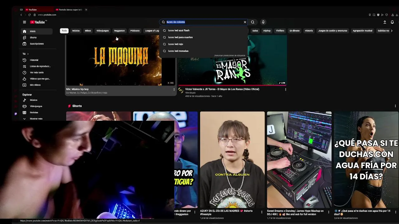This screenshot has height=224, width=399.
Task: Open Inicio in the sidebar
Action: [x=37, y=31]
